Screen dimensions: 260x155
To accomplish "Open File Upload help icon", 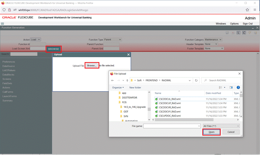I will (x=238, y=87).
